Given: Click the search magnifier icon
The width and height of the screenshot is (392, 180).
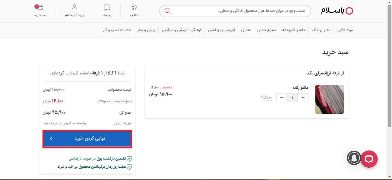Looking at the screenshot, I should tap(167, 11).
